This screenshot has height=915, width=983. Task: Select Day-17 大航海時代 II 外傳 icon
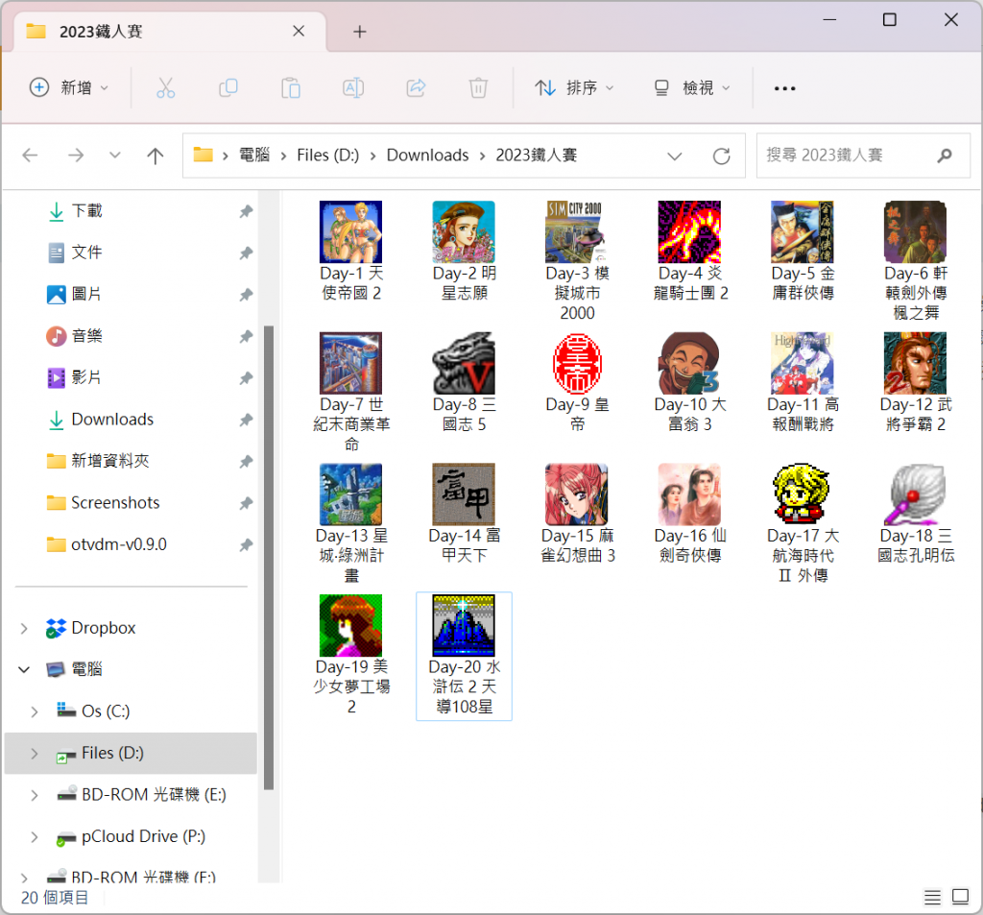point(802,494)
